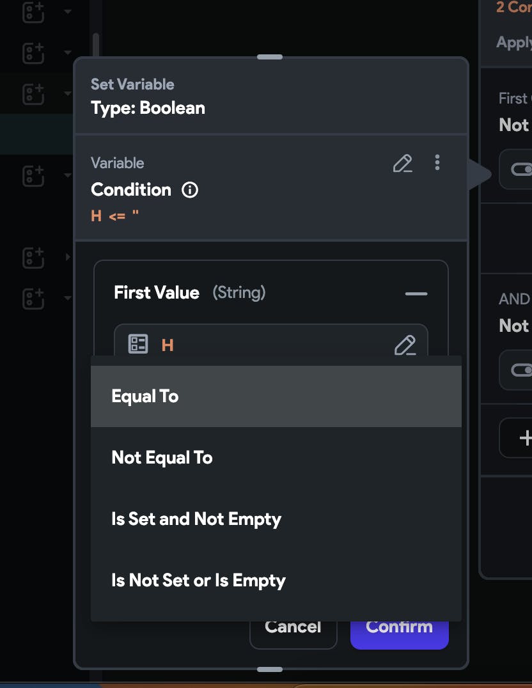This screenshot has width=532, height=688.
Task: Click the edit pencil next to Variable
Action: (402, 164)
